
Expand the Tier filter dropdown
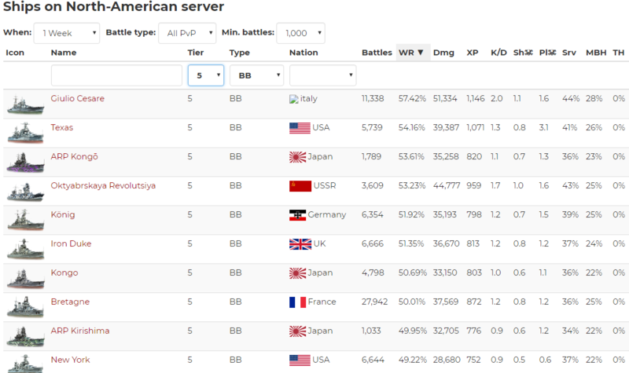click(x=206, y=75)
